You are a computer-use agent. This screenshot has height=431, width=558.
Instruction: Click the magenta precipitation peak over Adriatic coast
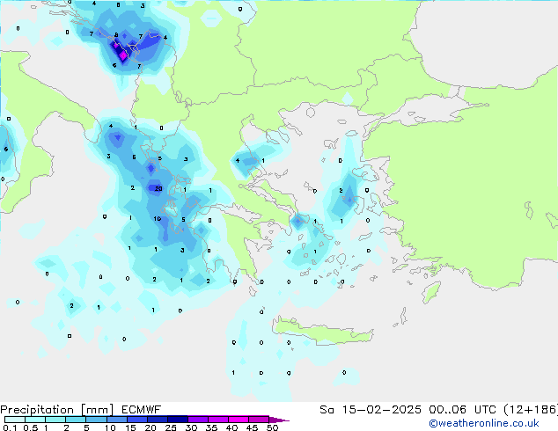123,55
